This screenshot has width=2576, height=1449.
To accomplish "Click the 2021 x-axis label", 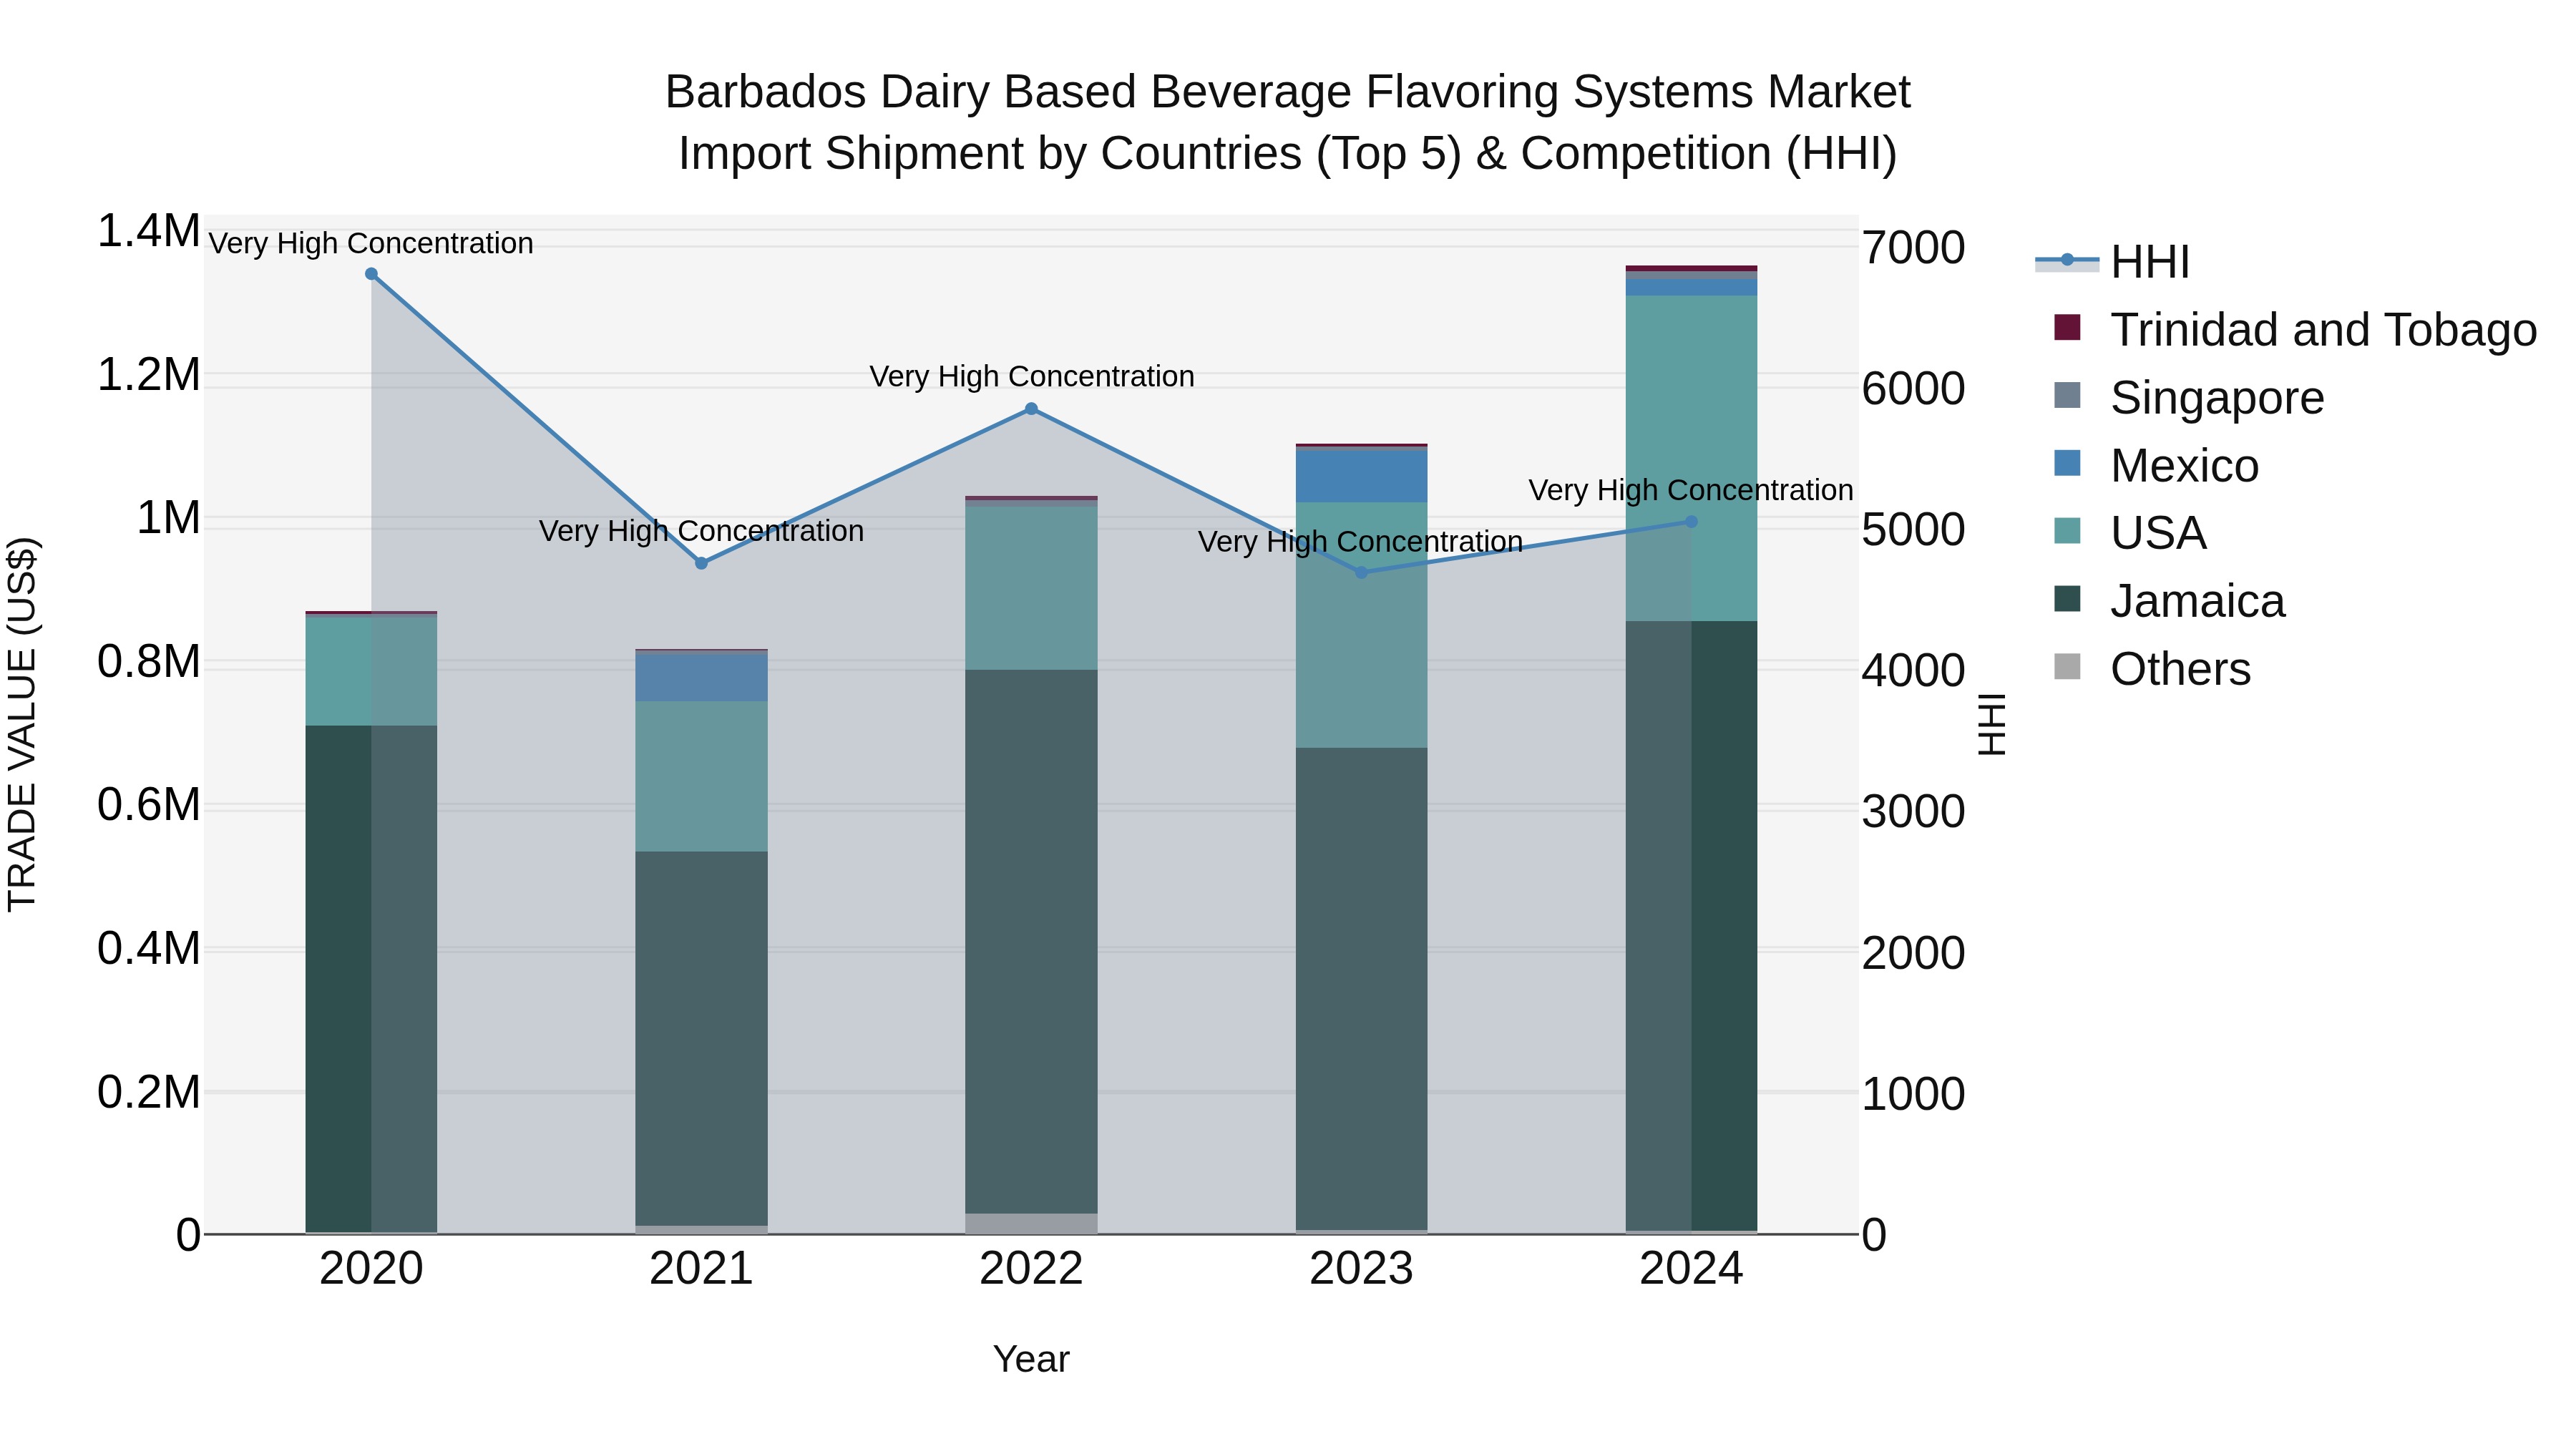I will (x=701, y=1269).
